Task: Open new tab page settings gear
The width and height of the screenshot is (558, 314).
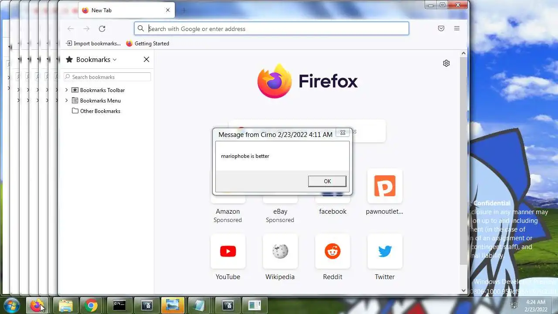Action: click(446, 63)
